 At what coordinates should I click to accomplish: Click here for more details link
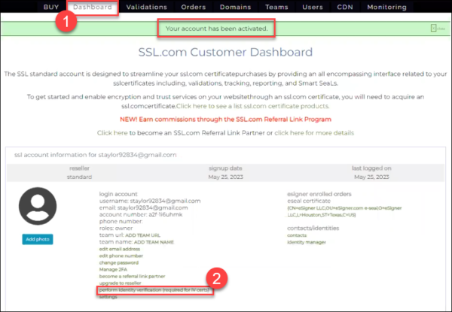coord(314,133)
